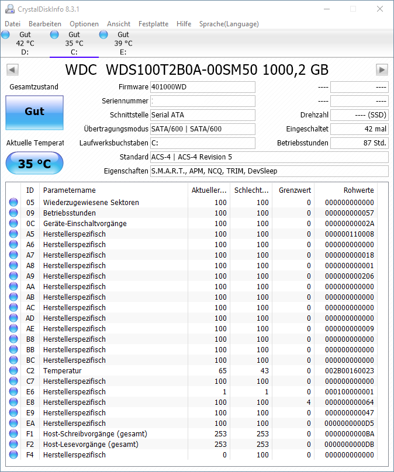This screenshot has height=472, width=394.
Task: Open the Festplatte menu
Action: coord(153,24)
